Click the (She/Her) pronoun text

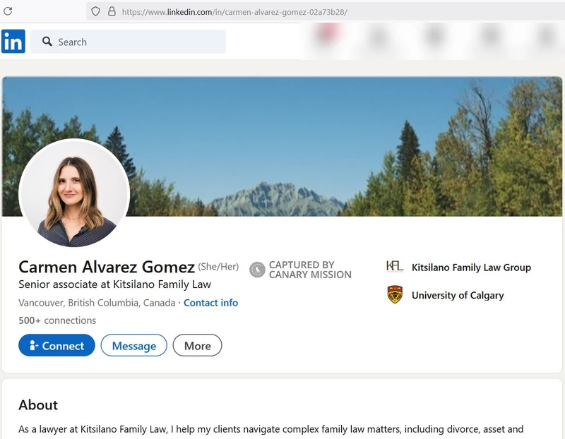[218, 267]
